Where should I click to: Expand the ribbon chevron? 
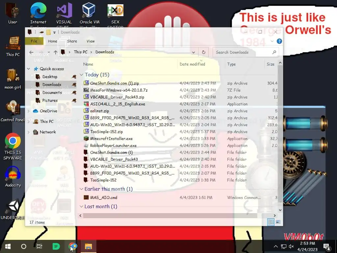(272, 41)
